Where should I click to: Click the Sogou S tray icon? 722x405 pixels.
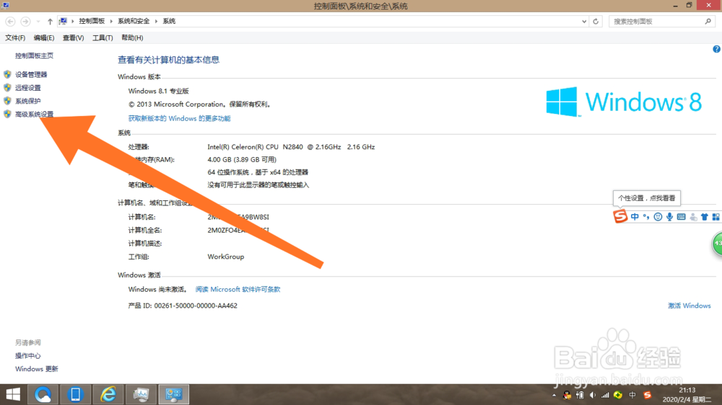(x=648, y=395)
